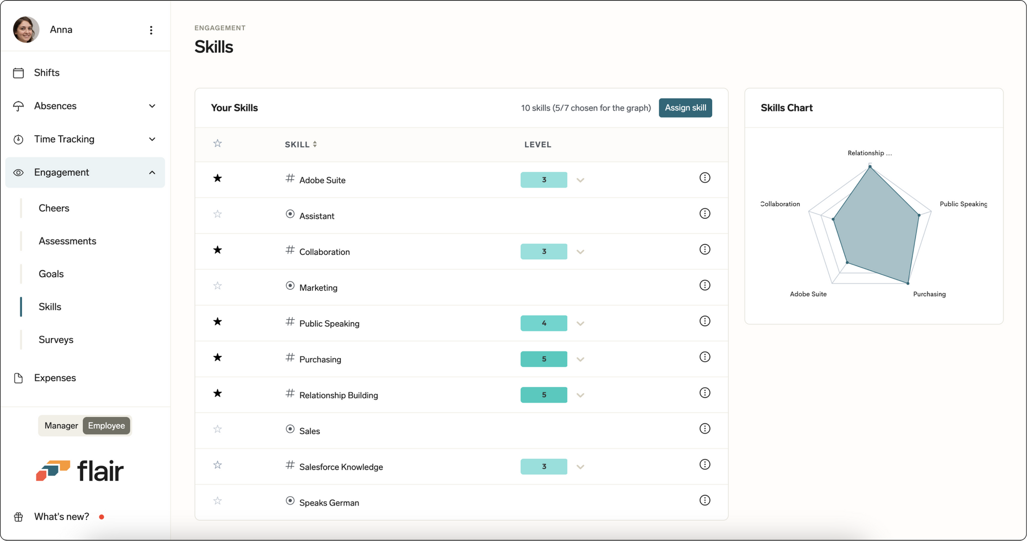
Task: Go to the Assessments section
Action: pyautogui.click(x=67, y=240)
